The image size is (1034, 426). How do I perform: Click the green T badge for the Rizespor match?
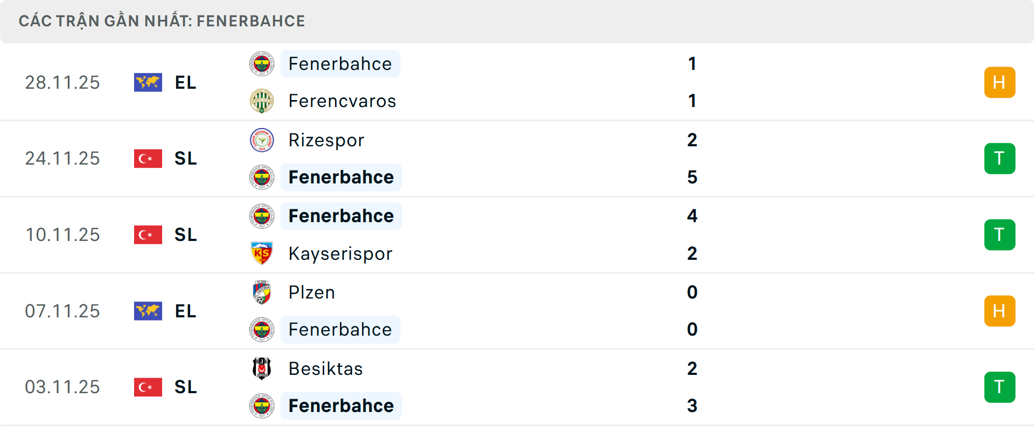pyautogui.click(x=1000, y=159)
